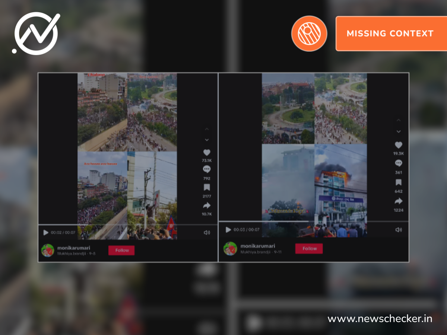Share the video with 10.7K shares
Viewport: 447px width, 335px height.
click(x=207, y=205)
